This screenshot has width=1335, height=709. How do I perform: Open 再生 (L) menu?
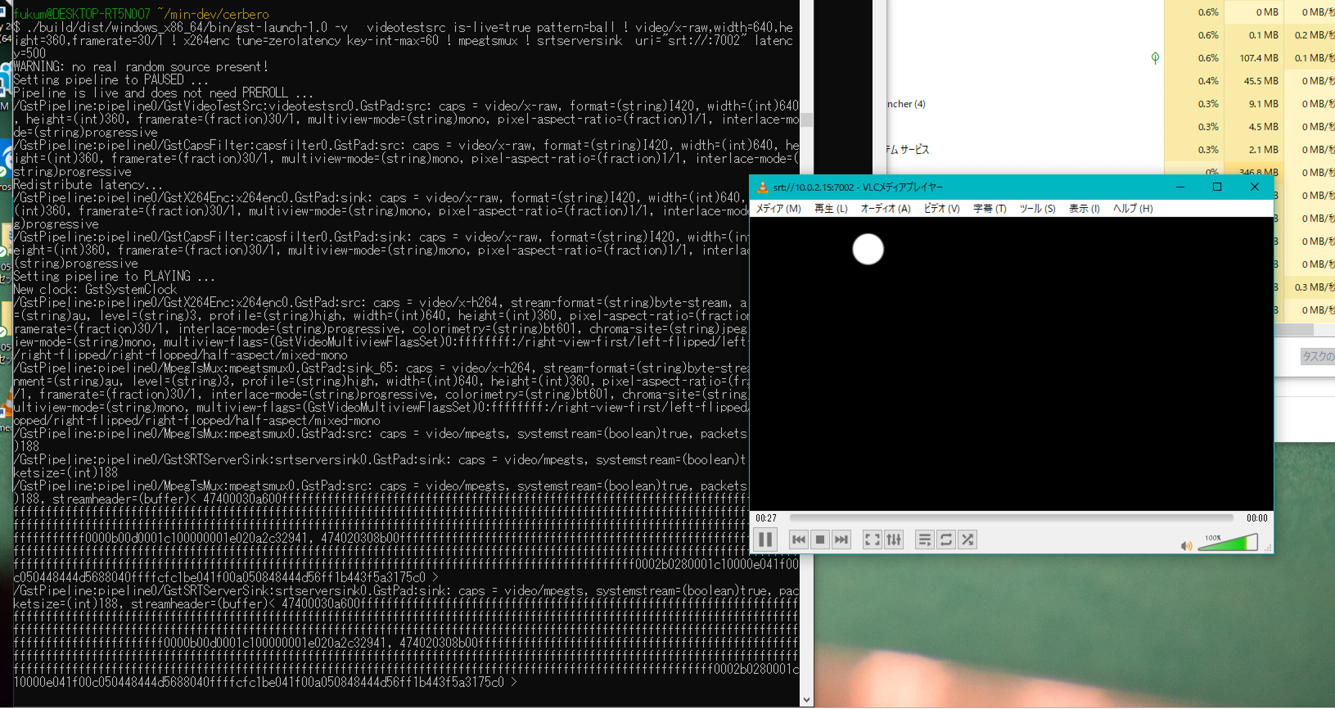(831, 209)
